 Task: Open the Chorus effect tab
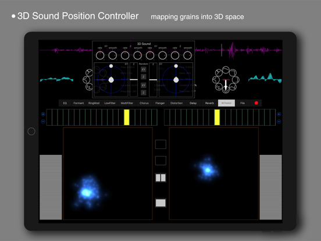click(144, 103)
